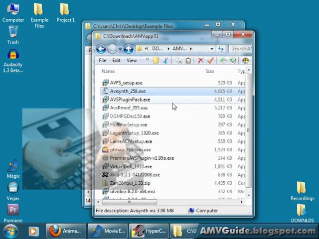The height and width of the screenshot is (239, 319).
Task: Select the Example Files desktop folder
Action: pos(39,15)
